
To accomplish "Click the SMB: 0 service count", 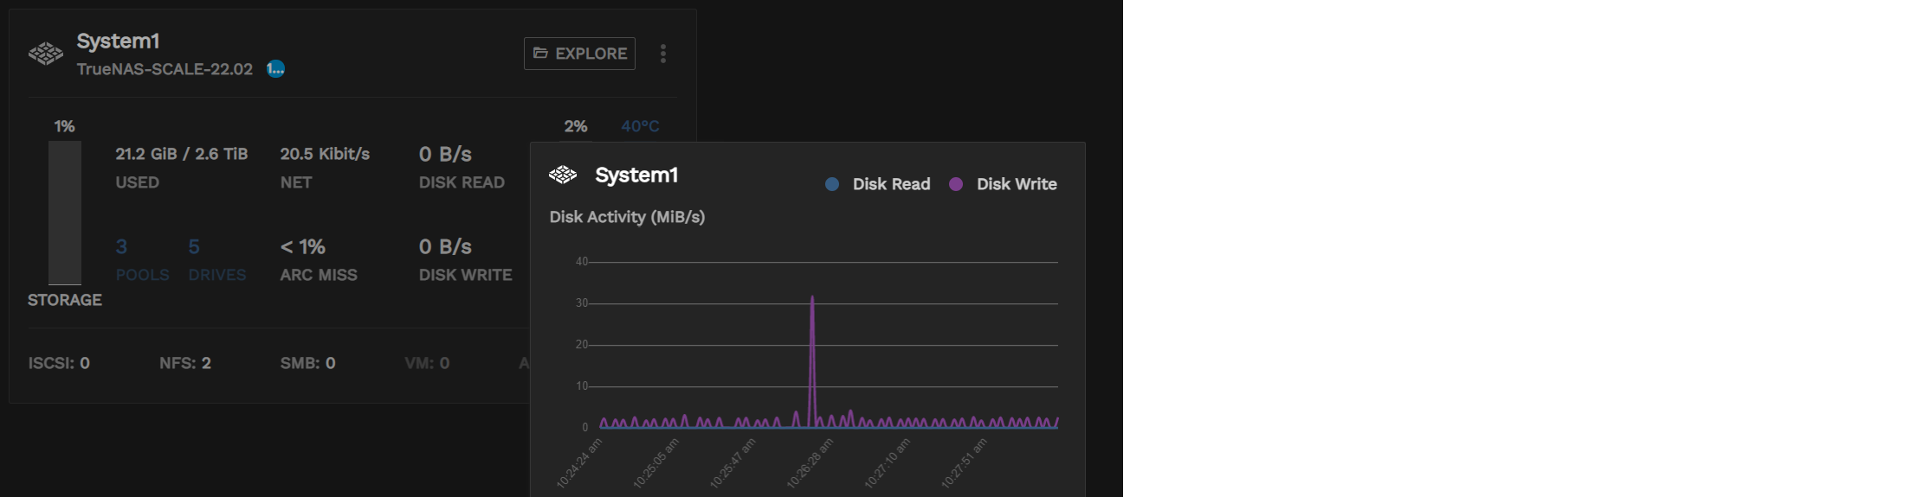I will tap(307, 363).
